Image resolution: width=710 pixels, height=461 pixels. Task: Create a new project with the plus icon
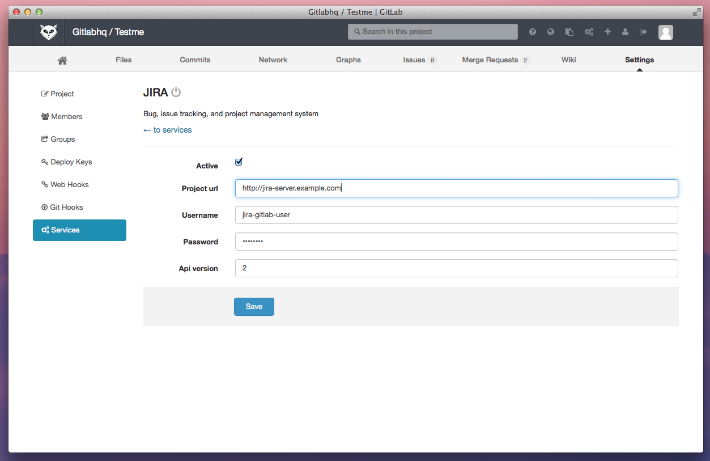607,32
